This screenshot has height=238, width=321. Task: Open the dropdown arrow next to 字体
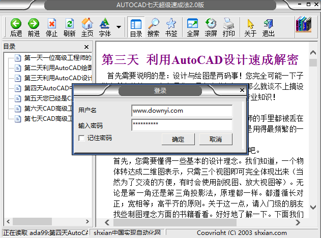[x=119, y=27]
